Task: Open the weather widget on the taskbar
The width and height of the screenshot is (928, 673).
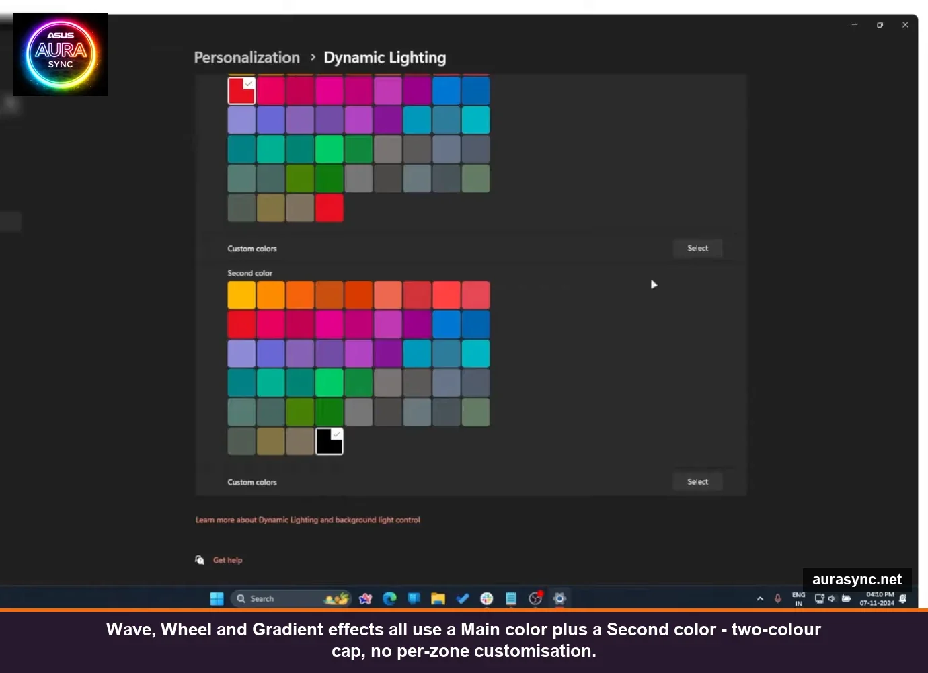Action: coord(335,598)
